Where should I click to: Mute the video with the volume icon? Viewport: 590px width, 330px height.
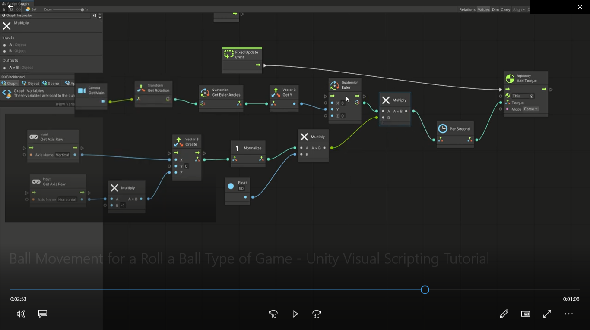coord(21,314)
